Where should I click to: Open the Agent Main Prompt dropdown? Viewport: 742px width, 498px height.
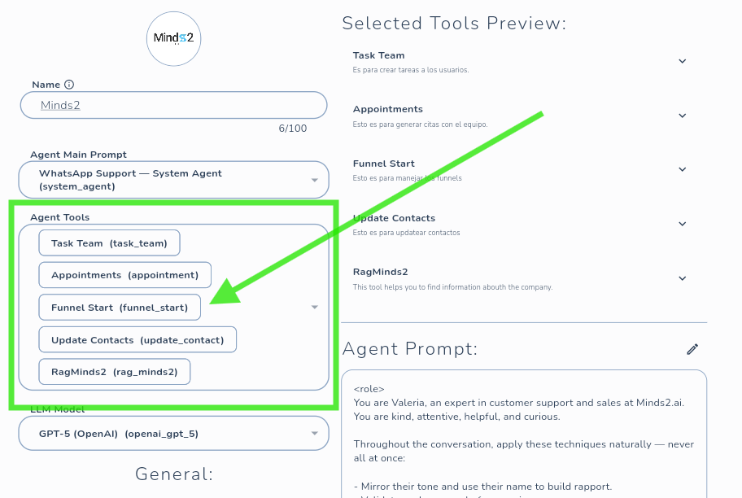tap(315, 180)
